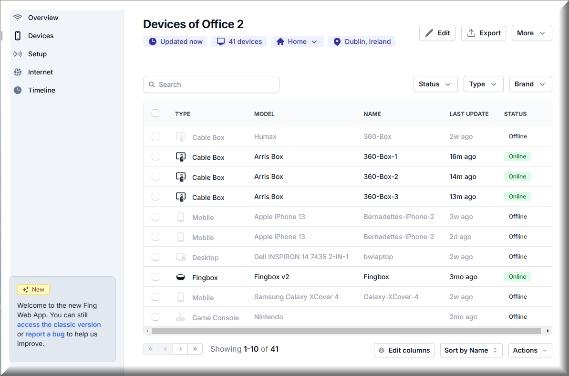The height and width of the screenshot is (376, 569).
Task: Open the Home network type dropdown
Action: [x=297, y=42]
